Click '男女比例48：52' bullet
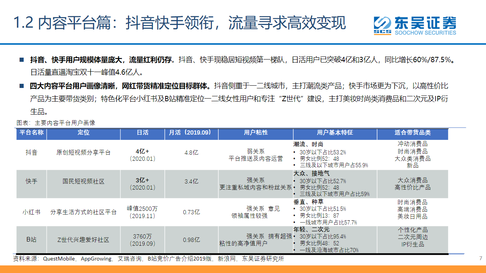Screen dimensions: 486x273 pos(319,243)
